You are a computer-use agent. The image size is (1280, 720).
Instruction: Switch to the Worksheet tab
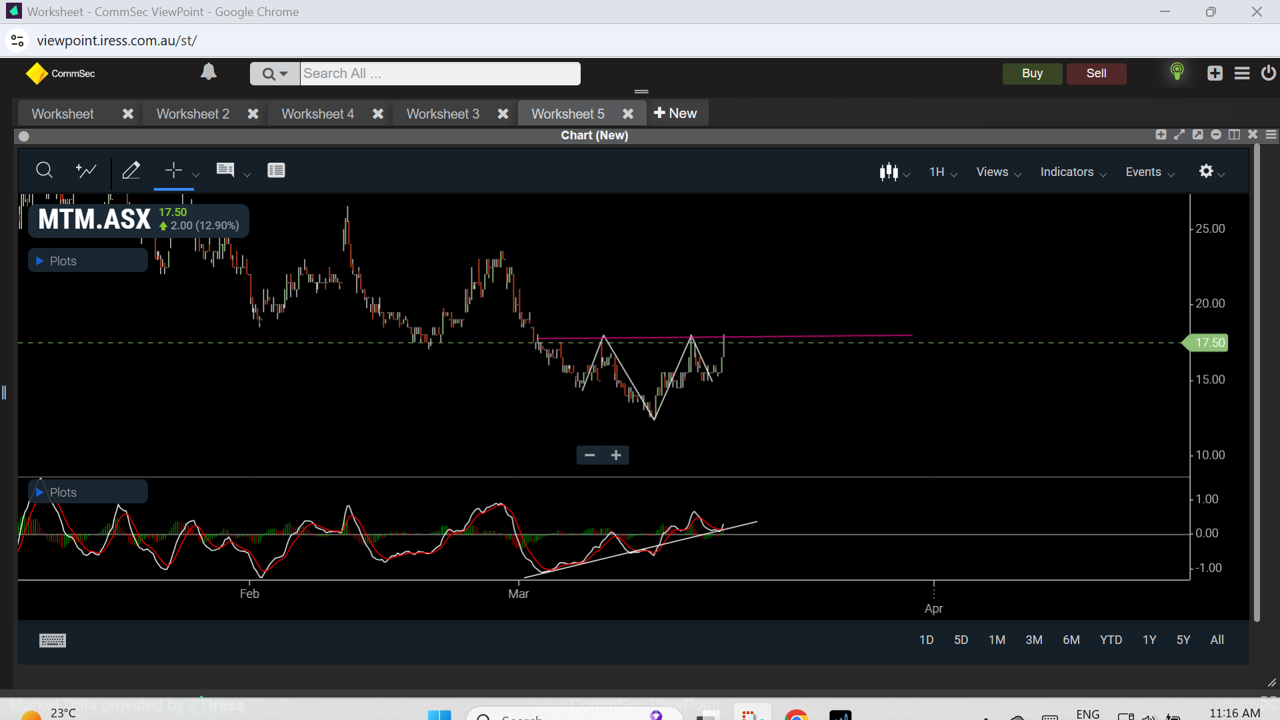point(63,114)
